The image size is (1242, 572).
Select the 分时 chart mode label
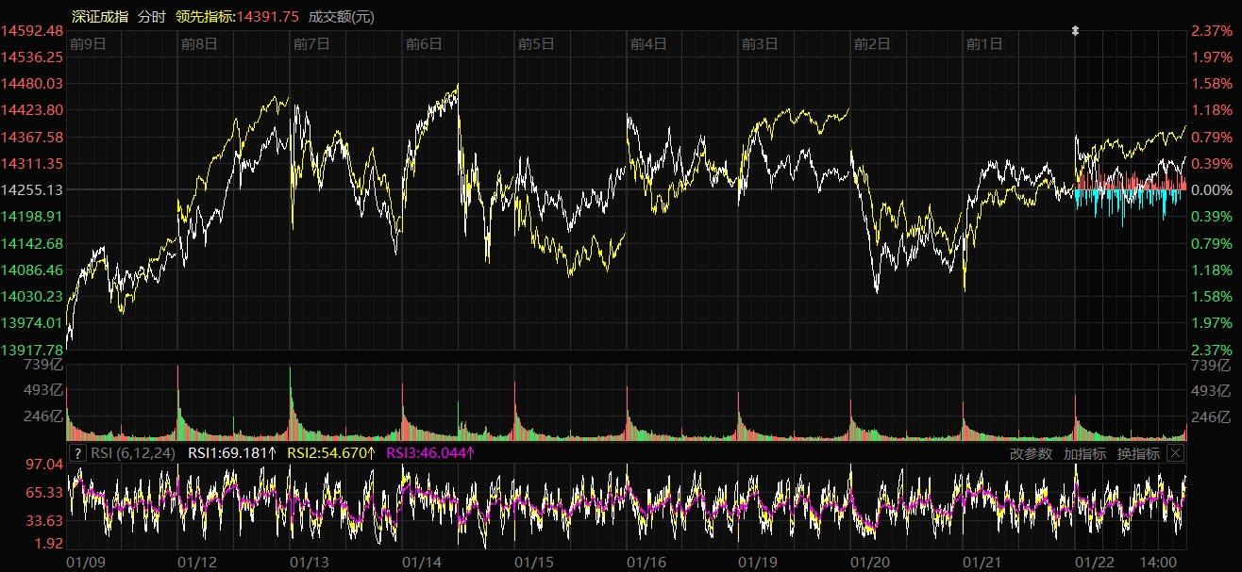pos(150,16)
